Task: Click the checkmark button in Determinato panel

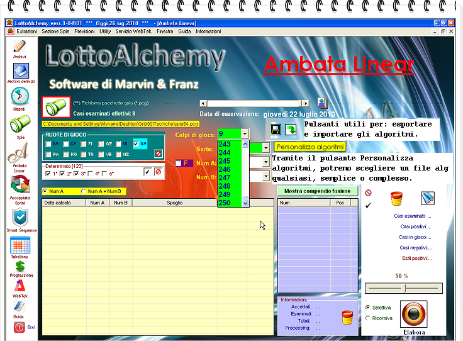Action: tap(147, 172)
